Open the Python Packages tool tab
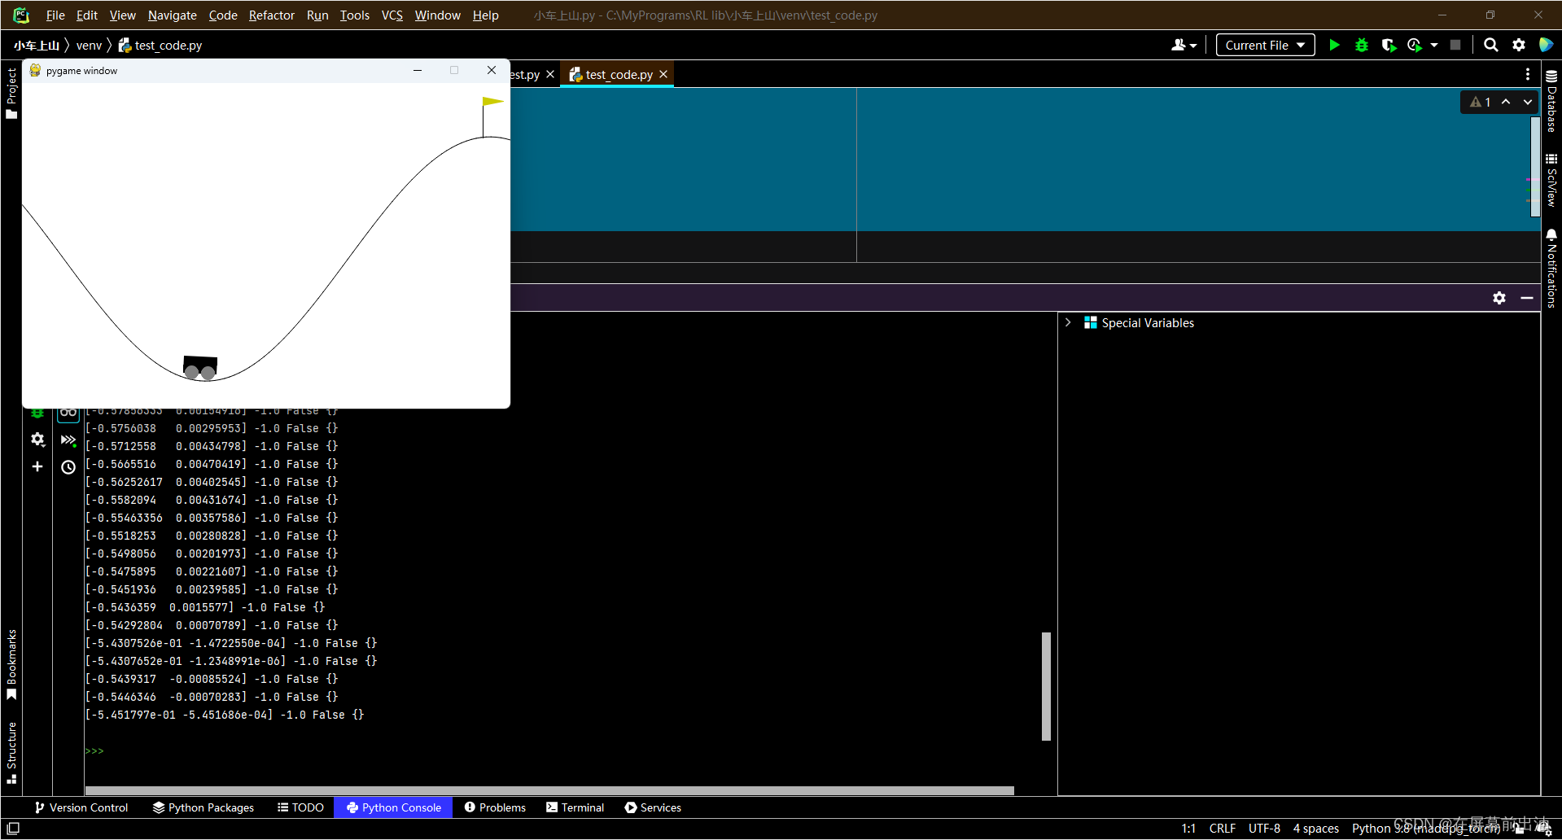 [203, 807]
